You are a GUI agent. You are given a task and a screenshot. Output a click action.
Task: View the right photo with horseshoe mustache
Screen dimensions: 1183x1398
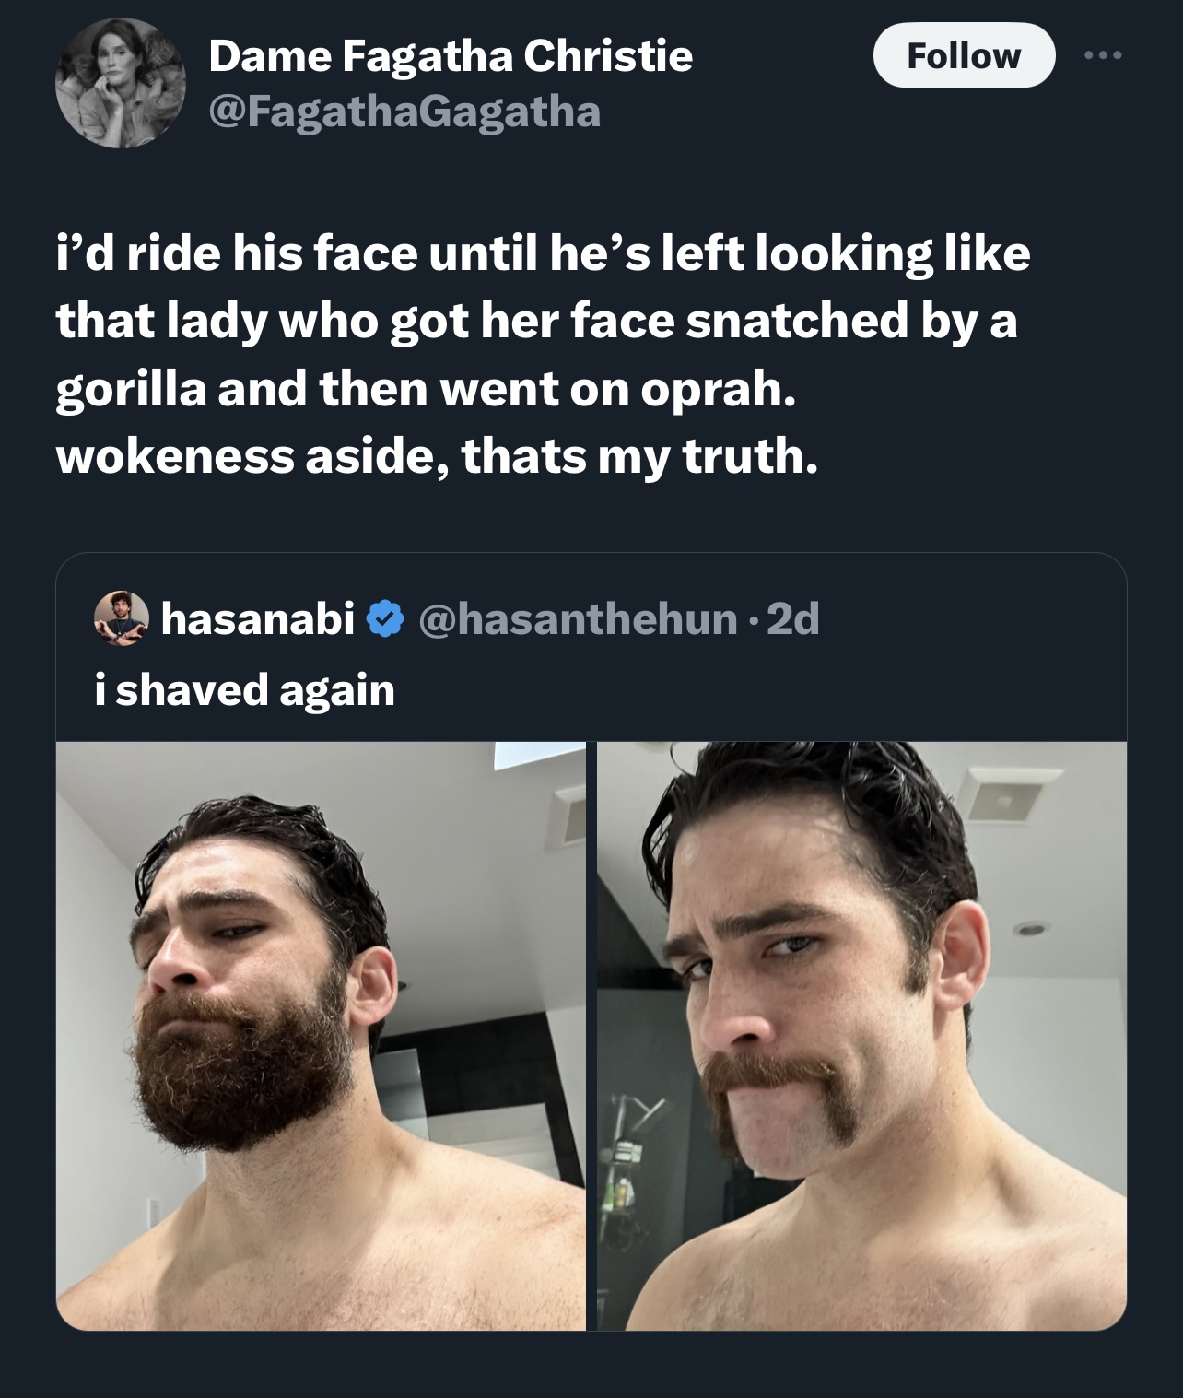[x=861, y=1036]
